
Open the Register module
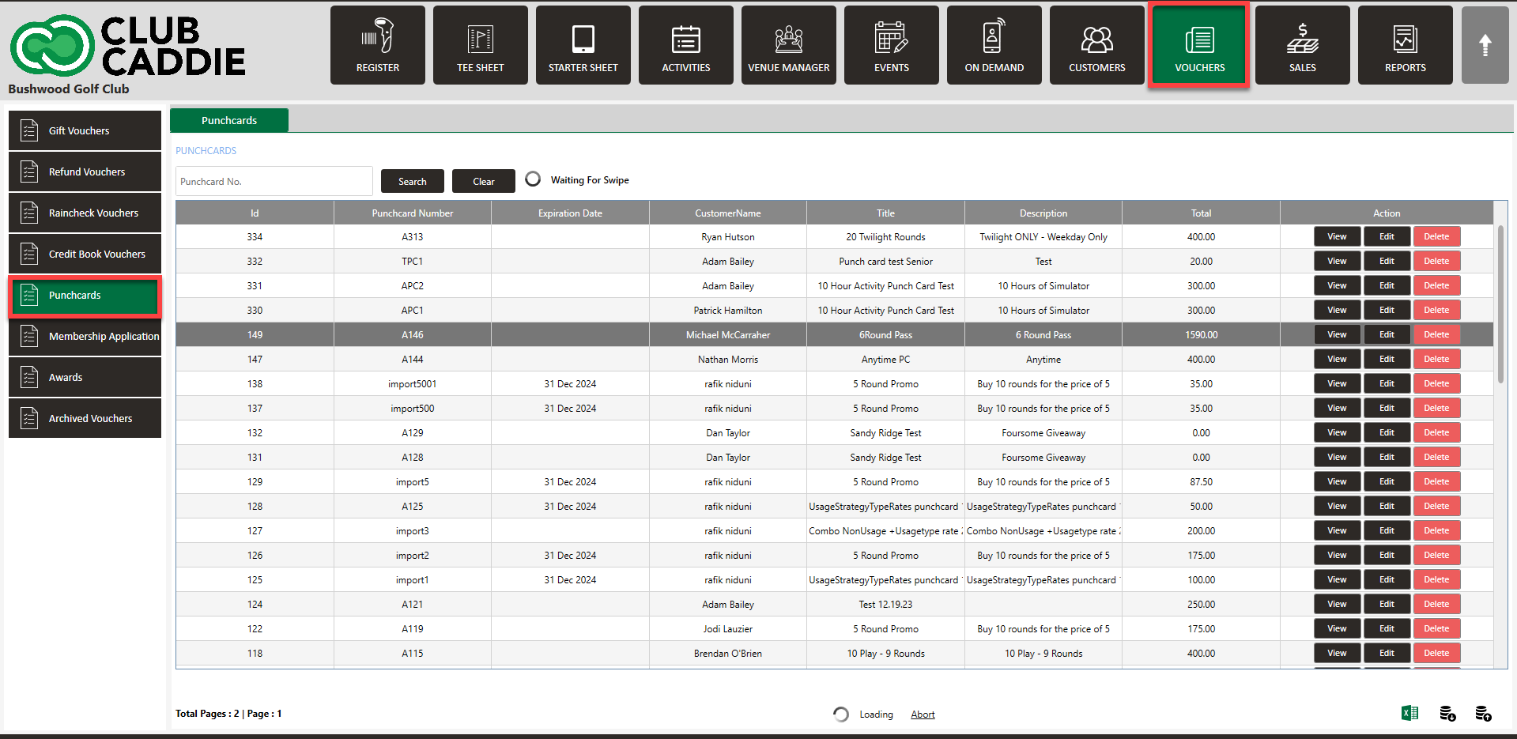pyautogui.click(x=377, y=45)
